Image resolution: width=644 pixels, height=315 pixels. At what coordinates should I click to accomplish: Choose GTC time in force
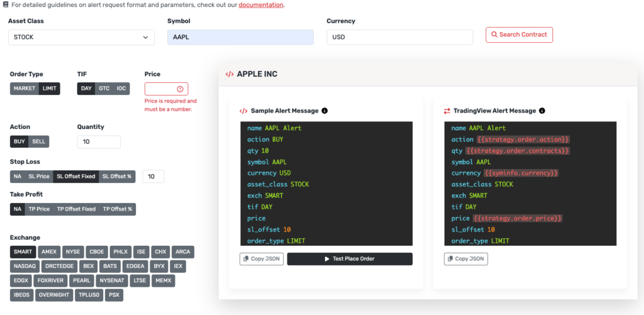pyautogui.click(x=104, y=88)
